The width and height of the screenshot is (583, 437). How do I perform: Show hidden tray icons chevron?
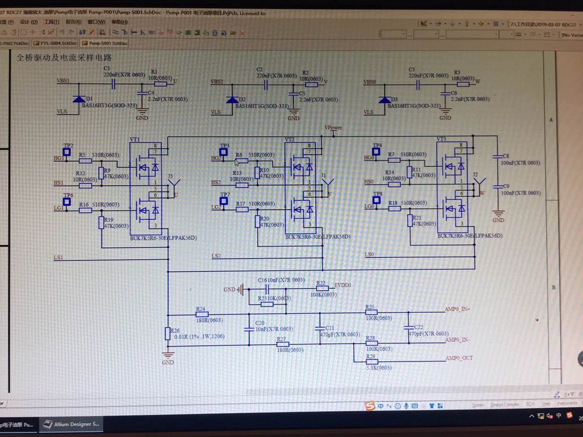[532, 416]
